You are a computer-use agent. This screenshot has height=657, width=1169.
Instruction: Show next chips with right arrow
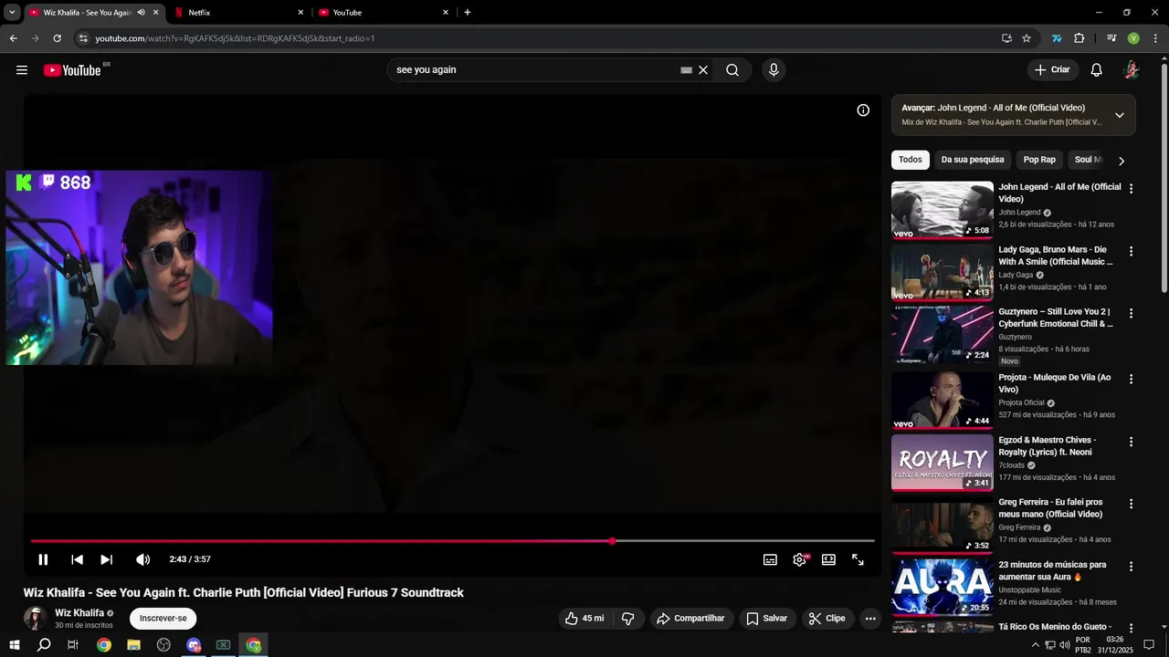point(1122,161)
